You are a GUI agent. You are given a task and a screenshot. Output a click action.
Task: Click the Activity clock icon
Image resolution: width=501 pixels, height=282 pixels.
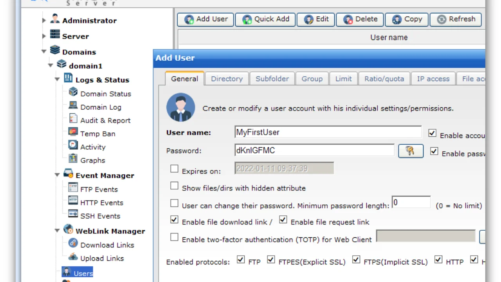73,145
